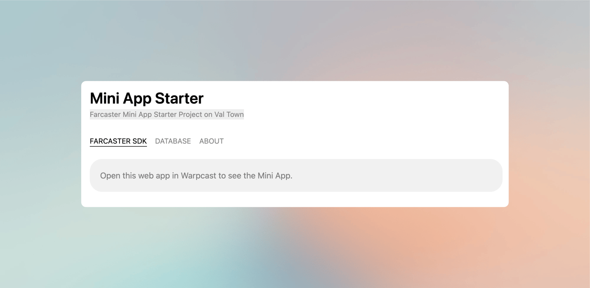The image size is (590, 288).
Task: Switch to the FARCASTER SDK tab
Action: [x=118, y=141]
